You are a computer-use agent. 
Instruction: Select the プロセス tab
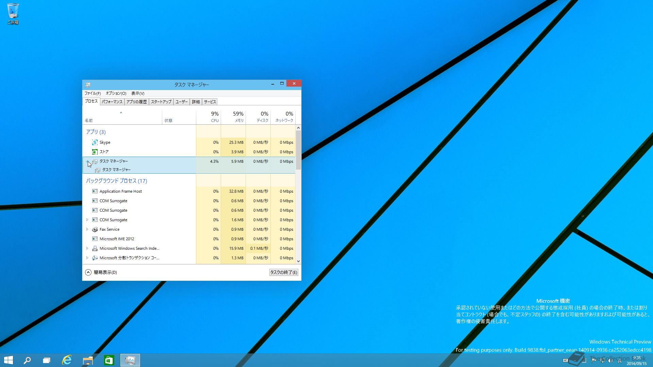(91, 101)
